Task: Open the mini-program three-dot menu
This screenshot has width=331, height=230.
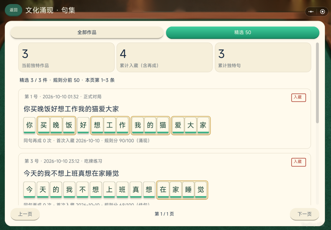Action: pos(311,12)
